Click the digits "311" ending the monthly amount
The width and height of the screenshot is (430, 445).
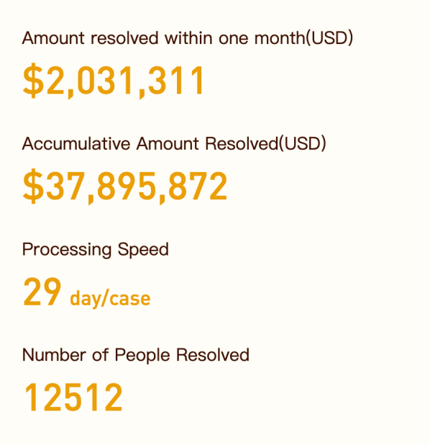[175, 81]
